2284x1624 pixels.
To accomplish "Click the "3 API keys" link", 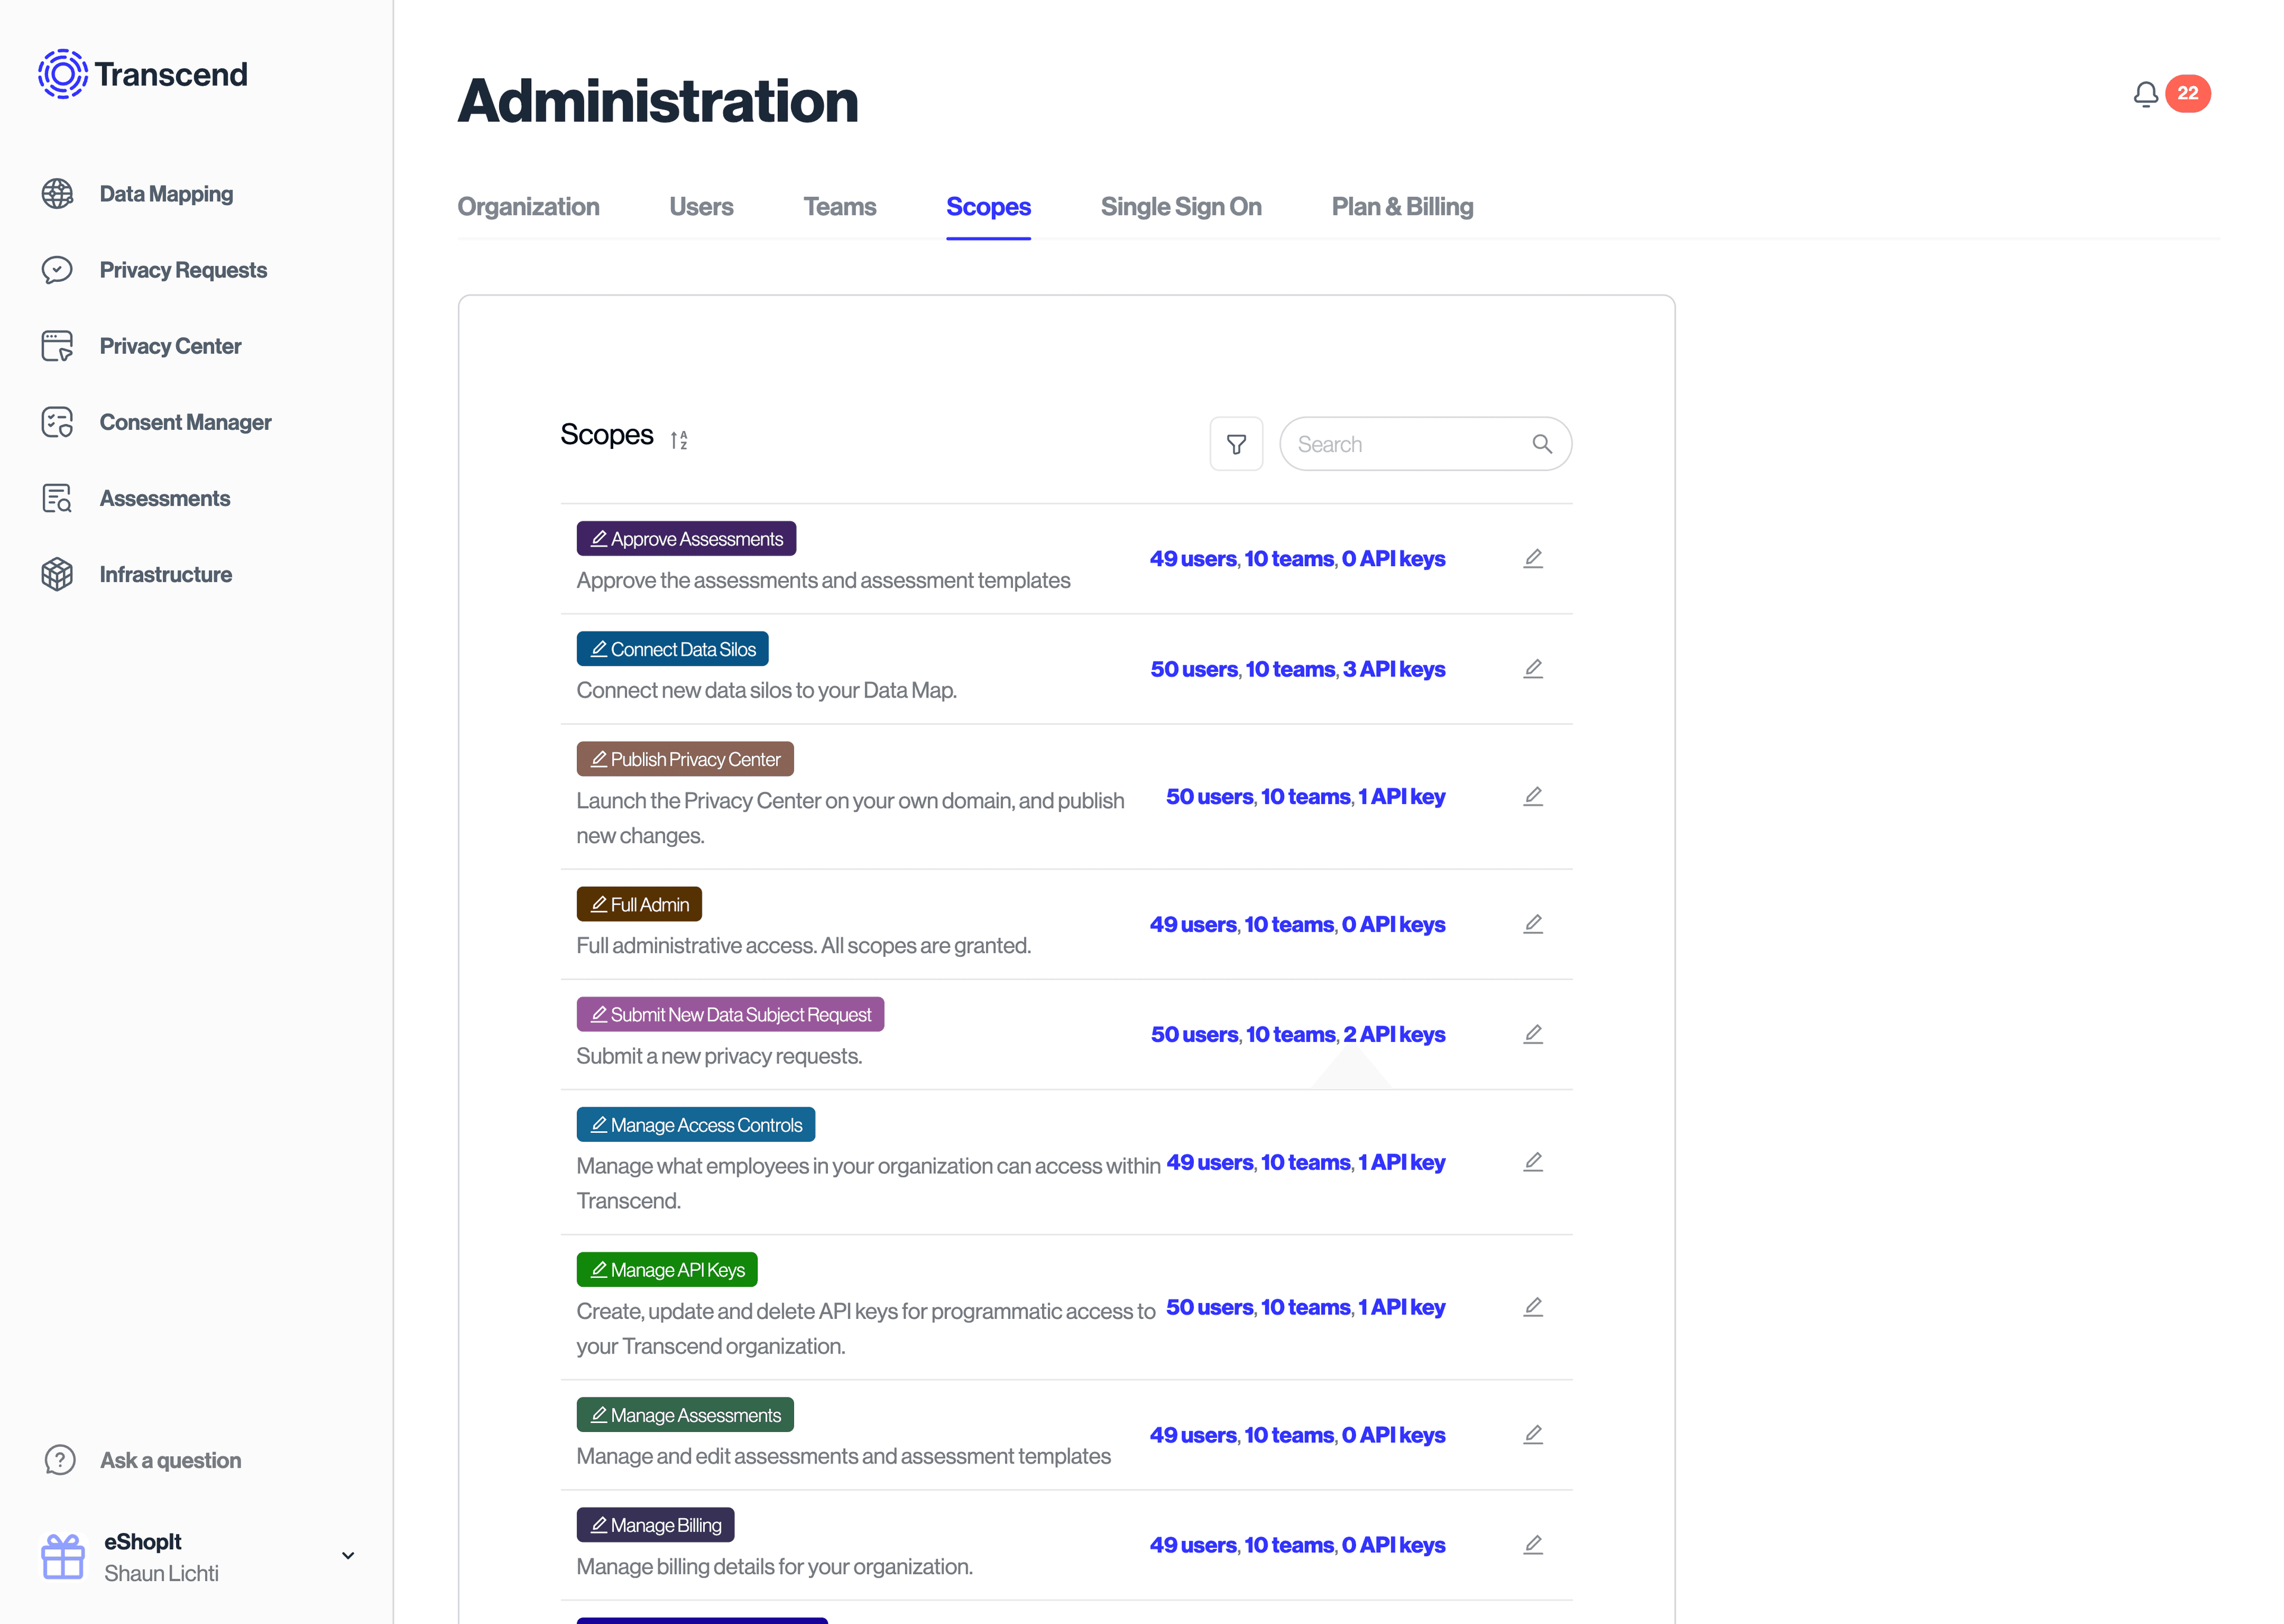I will (x=1393, y=669).
